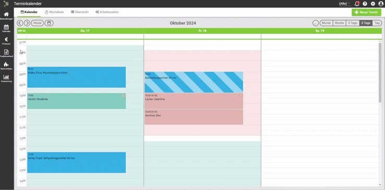Create a new appointment with Neuer Termin
Viewport: 385px width, 190px height.
pyautogui.click(x=366, y=13)
